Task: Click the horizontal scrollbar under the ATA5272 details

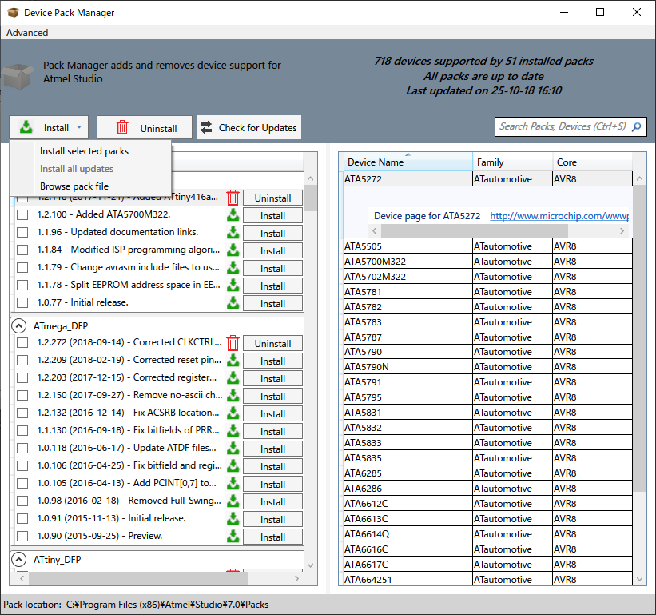Action: pyautogui.click(x=475, y=230)
